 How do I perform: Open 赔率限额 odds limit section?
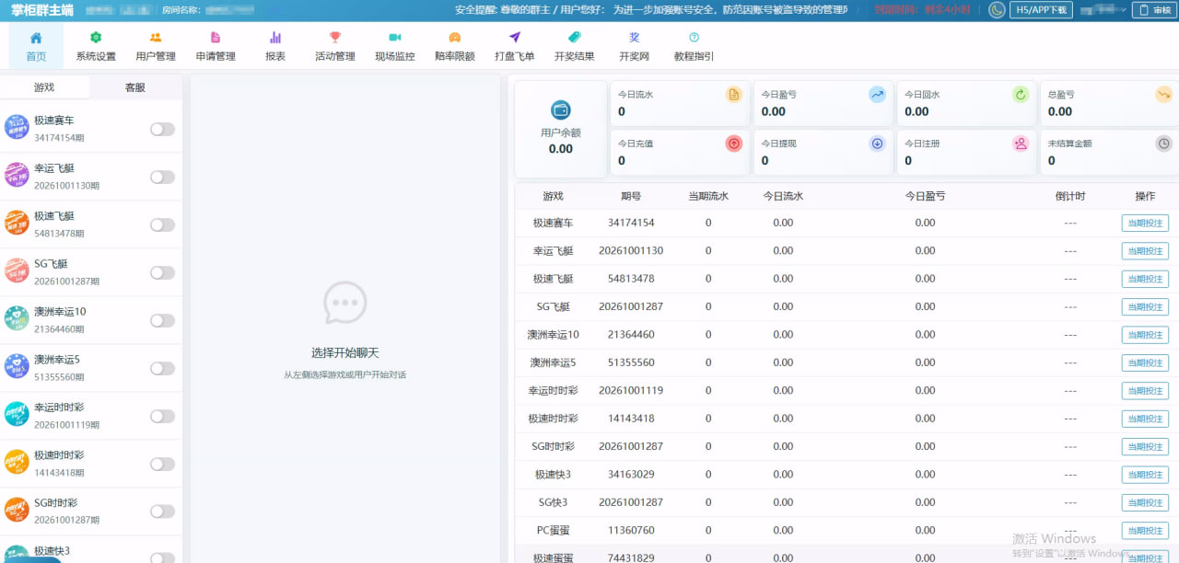coord(455,46)
